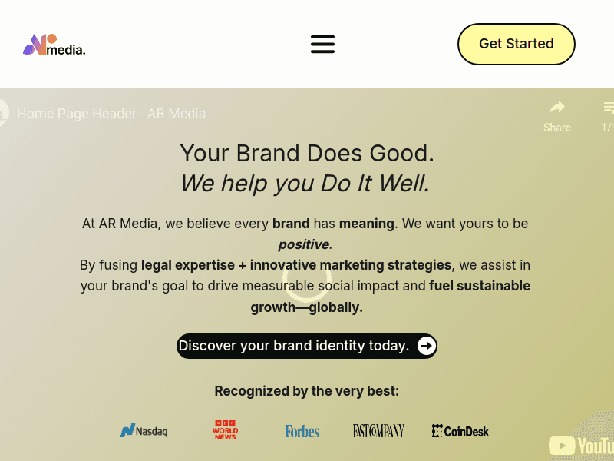Click the Share arrow icon

click(x=556, y=108)
